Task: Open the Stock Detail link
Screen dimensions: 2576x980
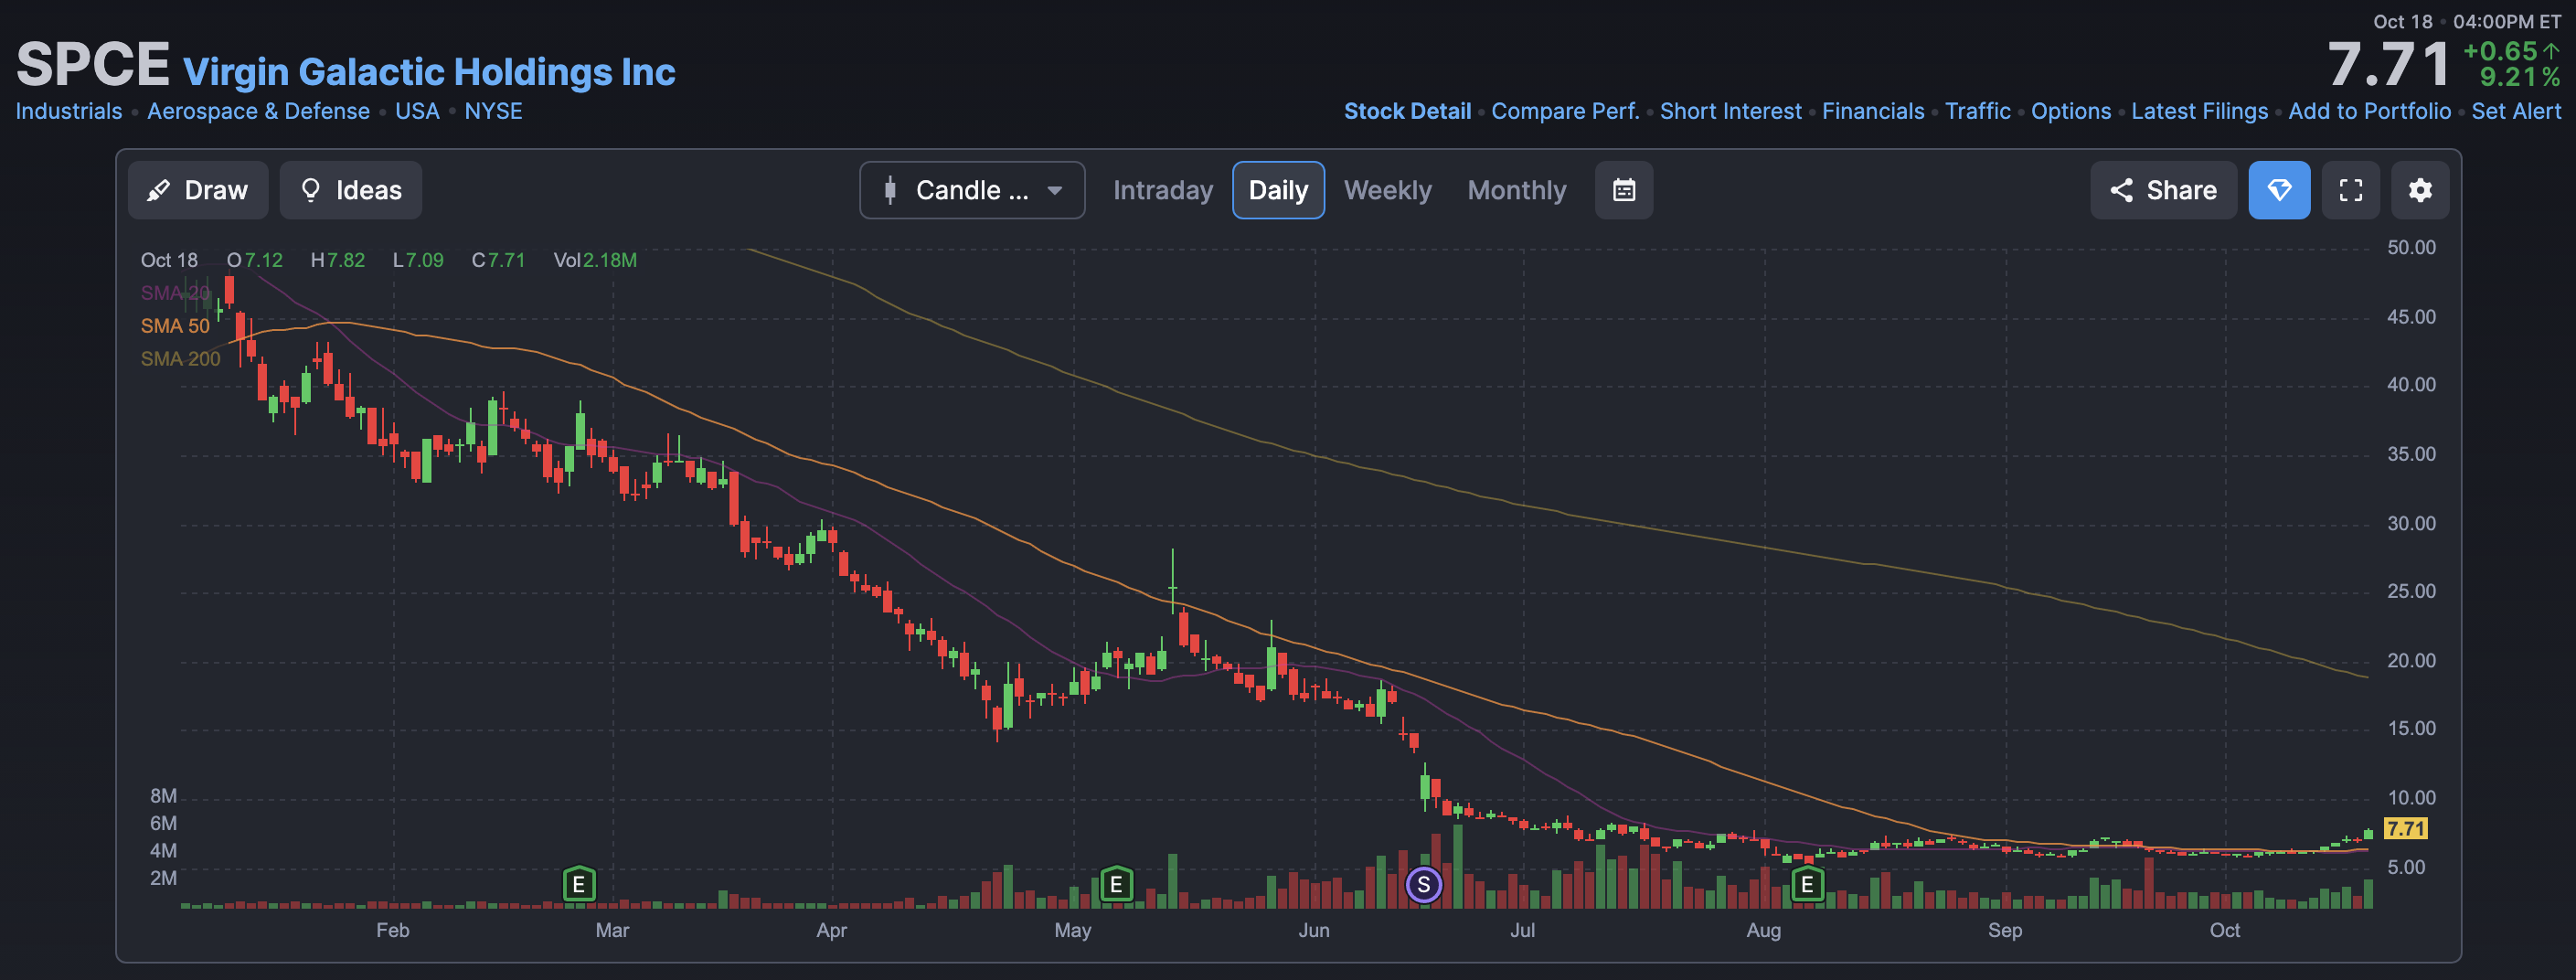Action: tap(1407, 111)
